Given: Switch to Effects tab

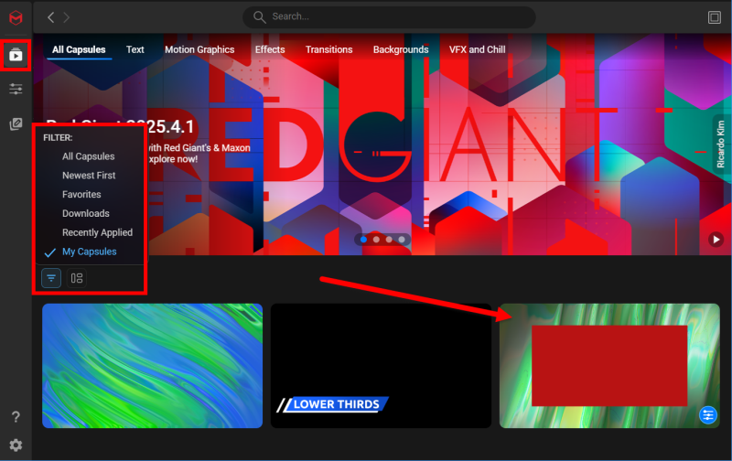Looking at the screenshot, I should pyautogui.click(x=270, y=49).
